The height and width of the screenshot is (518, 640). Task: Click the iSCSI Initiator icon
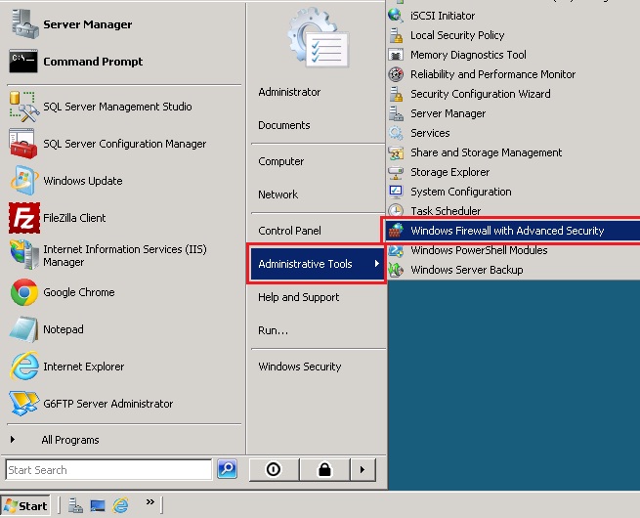tap(396, 16)
